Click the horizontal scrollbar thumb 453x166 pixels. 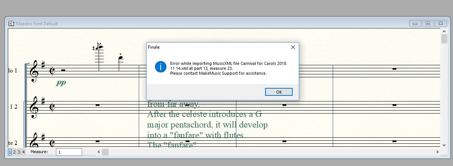pyautogui.click(x=105, y=152)
